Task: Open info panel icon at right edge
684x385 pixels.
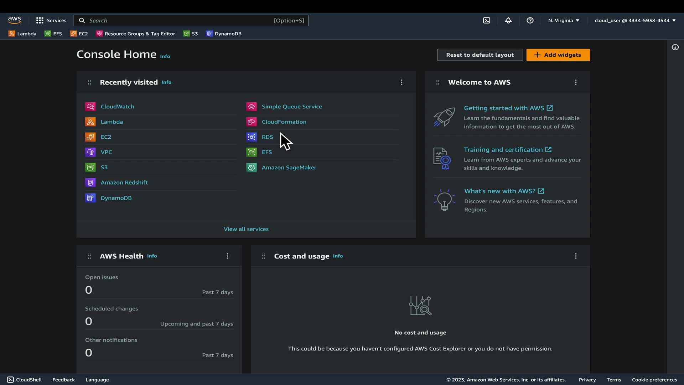Action: 675,47
